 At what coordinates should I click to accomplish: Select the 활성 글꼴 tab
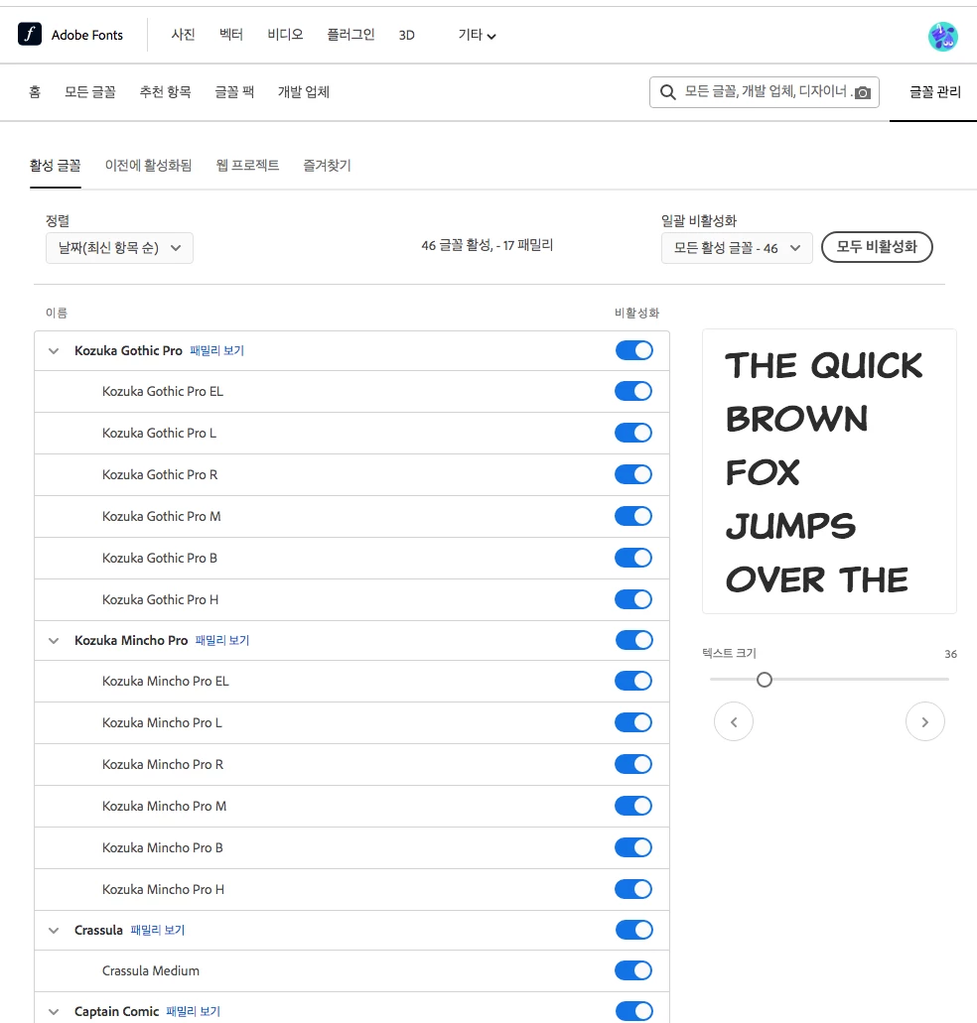click(55, 166)
